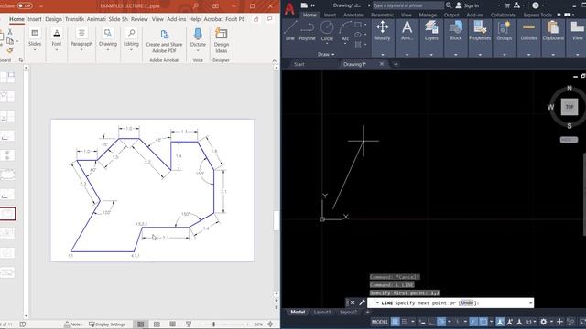Click the TOP face of the ViewCube

(x=570, y=107)
